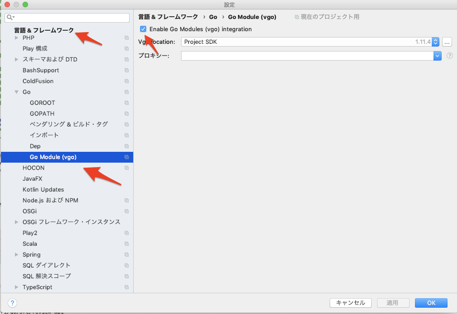457x314 pixels.
Task: Expand the スキーマおよび DTD node
Action: click(x=17, y=59)
